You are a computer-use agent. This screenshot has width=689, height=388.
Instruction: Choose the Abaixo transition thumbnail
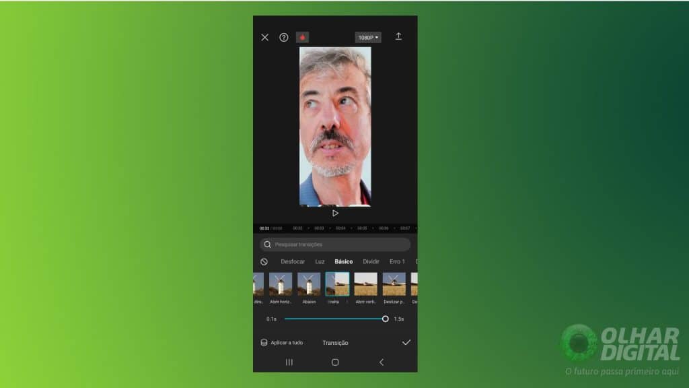click(x=309, y=284)
